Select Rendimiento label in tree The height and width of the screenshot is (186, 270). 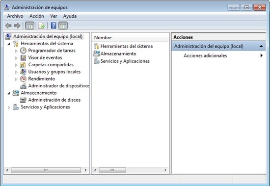tap(42, 79)
